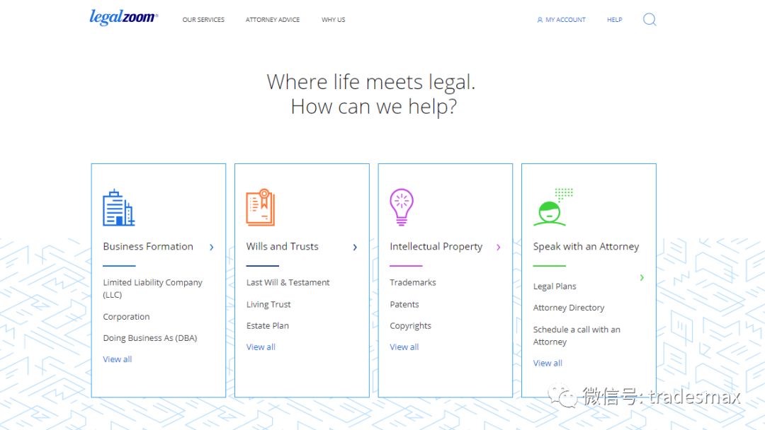Open the Business Formation heading
This screenshot has width=765, height=430.
pos(148,246)
